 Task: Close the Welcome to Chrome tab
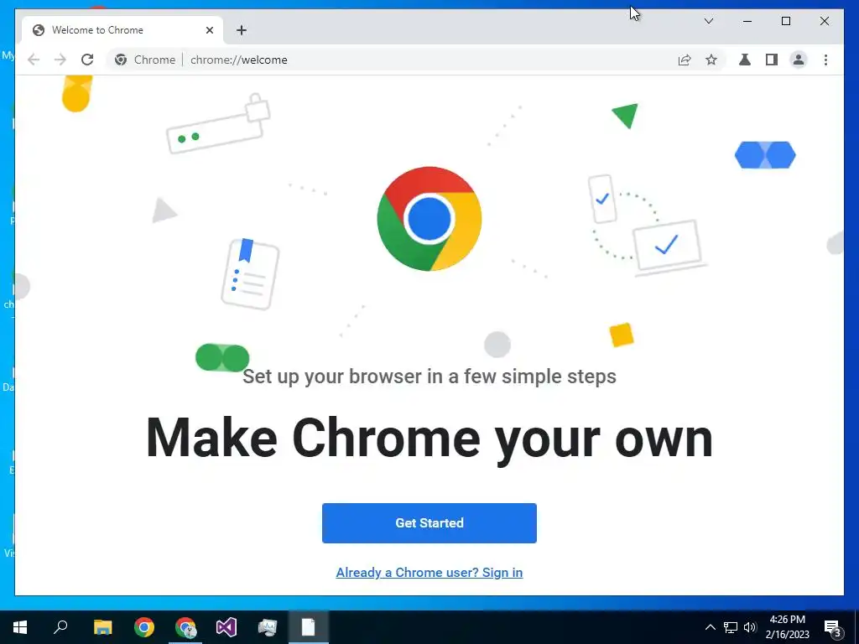point(209,30)
